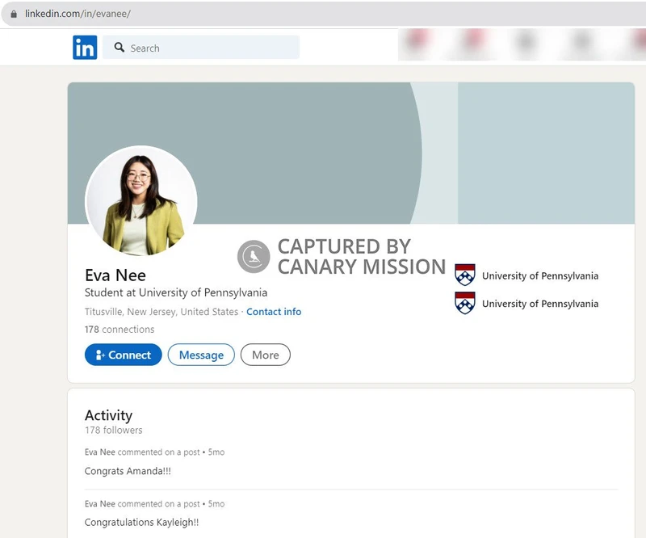Screen dimensions: 646x538
Task: Open the Connect icon on the Connect button
Action: coord(101,355)
